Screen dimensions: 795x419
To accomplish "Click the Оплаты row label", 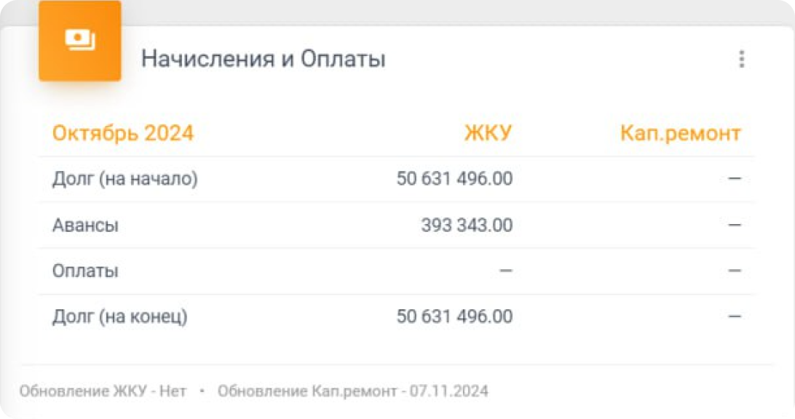I will tap(85, 271).
